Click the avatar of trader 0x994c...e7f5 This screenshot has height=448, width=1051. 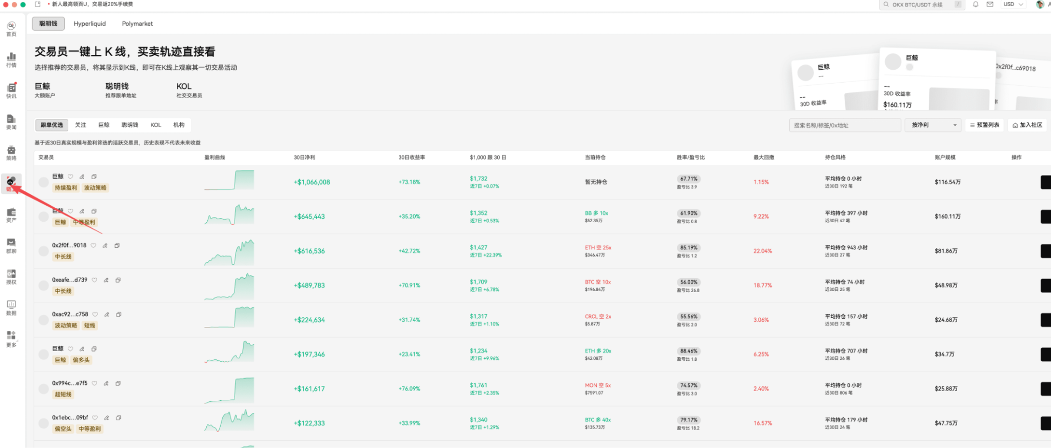pyautogui.click(x=44, y=388)
